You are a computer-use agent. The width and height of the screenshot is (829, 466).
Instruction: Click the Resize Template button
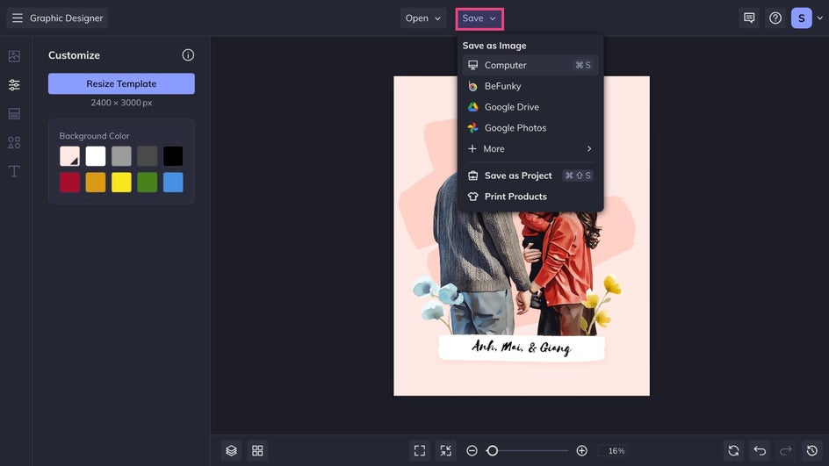[121, 83]
